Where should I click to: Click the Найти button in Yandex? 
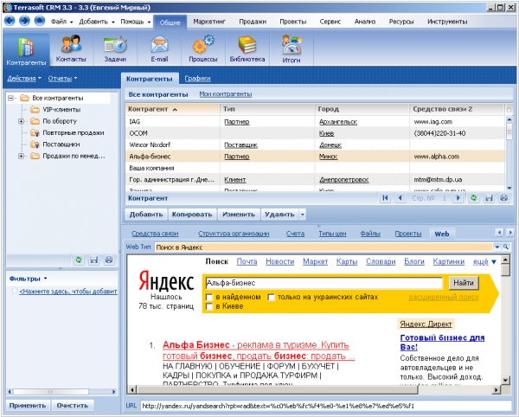coord(464,283)
